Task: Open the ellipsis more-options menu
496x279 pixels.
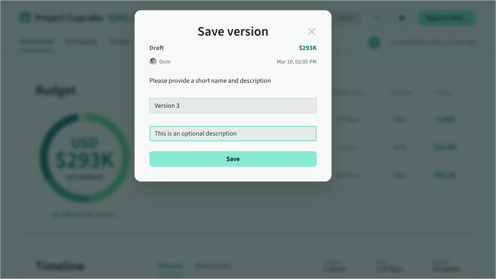Action: click(x=377, y=18)
